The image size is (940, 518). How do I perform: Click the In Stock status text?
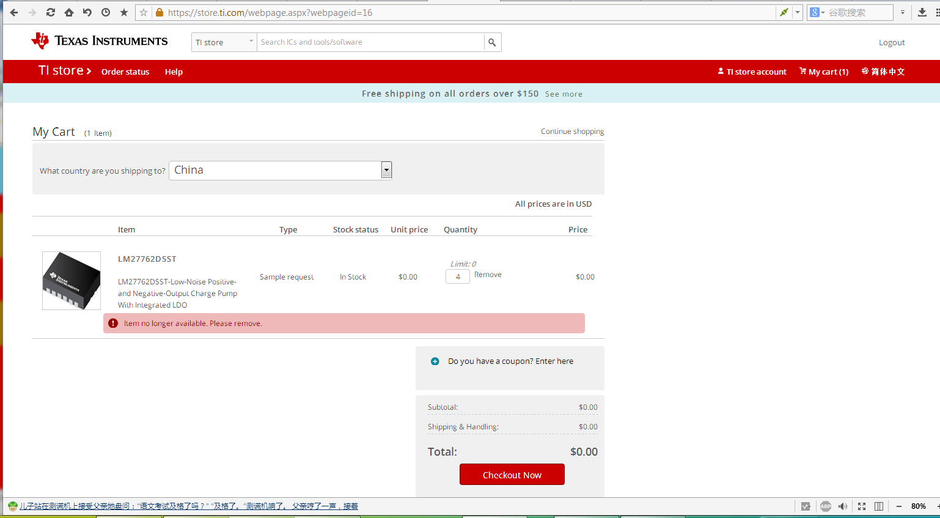click(x=353, y=277)
